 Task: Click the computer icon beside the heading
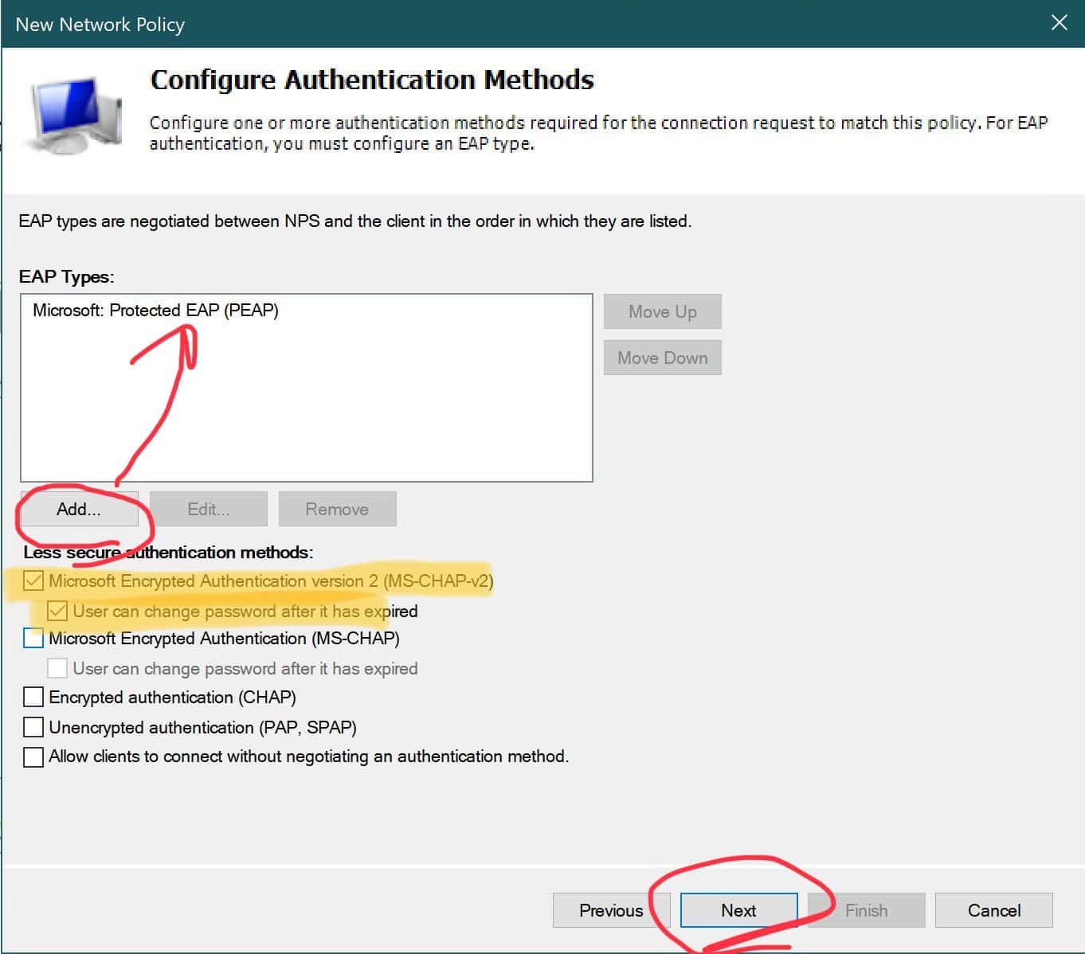point(76,116)
